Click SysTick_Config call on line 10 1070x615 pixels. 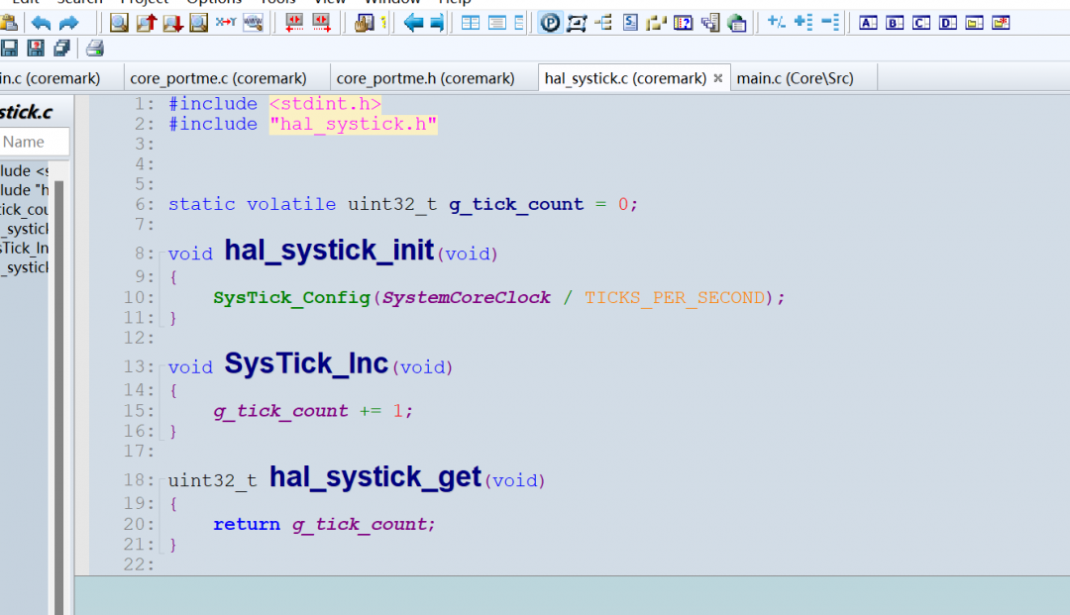pos(291,298)
